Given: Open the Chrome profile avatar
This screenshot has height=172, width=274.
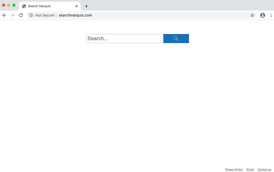Looking at the screenshot, I should tap(263, 15).
